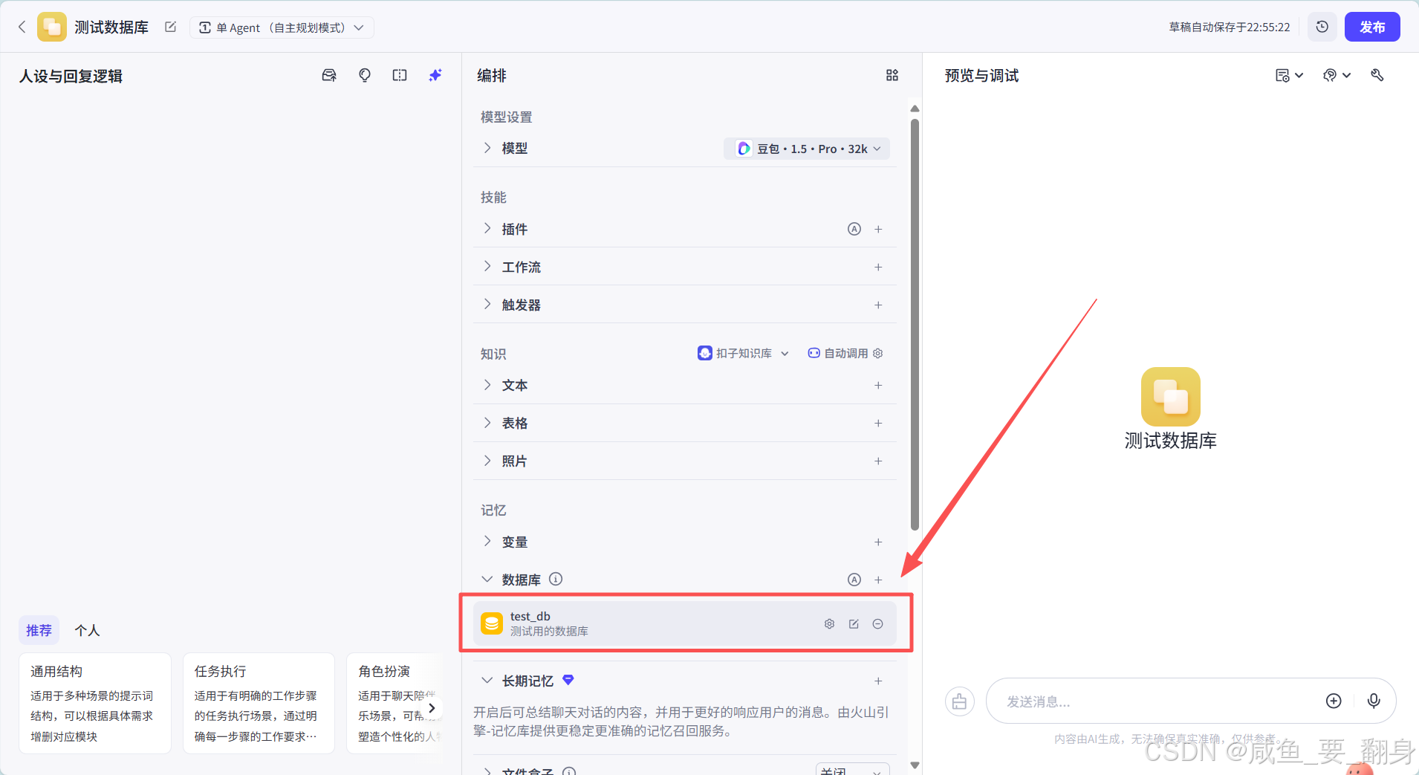The height and width of the screenshot is (775, 1419).
Task: Switch to the 推荐 tab
Action: 39,630
